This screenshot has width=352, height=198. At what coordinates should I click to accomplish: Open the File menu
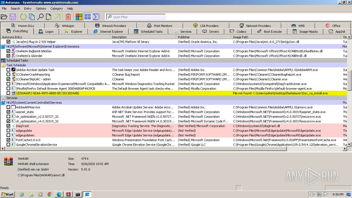pos(4,9)
